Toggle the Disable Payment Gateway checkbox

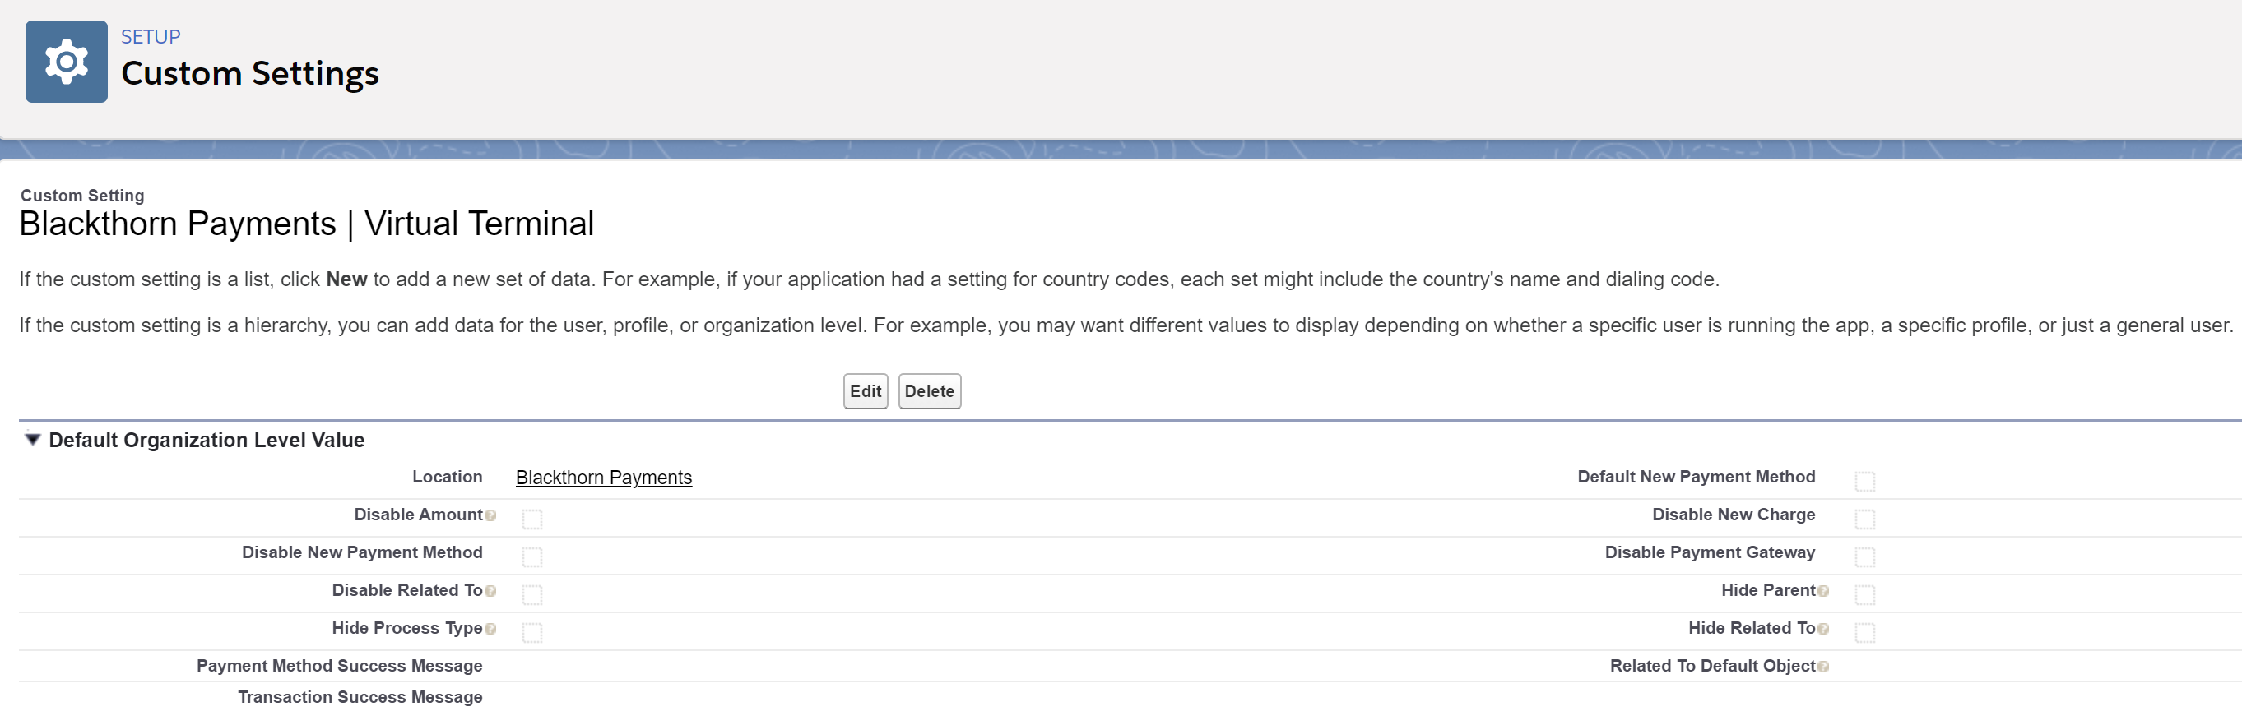(1864, 556)
